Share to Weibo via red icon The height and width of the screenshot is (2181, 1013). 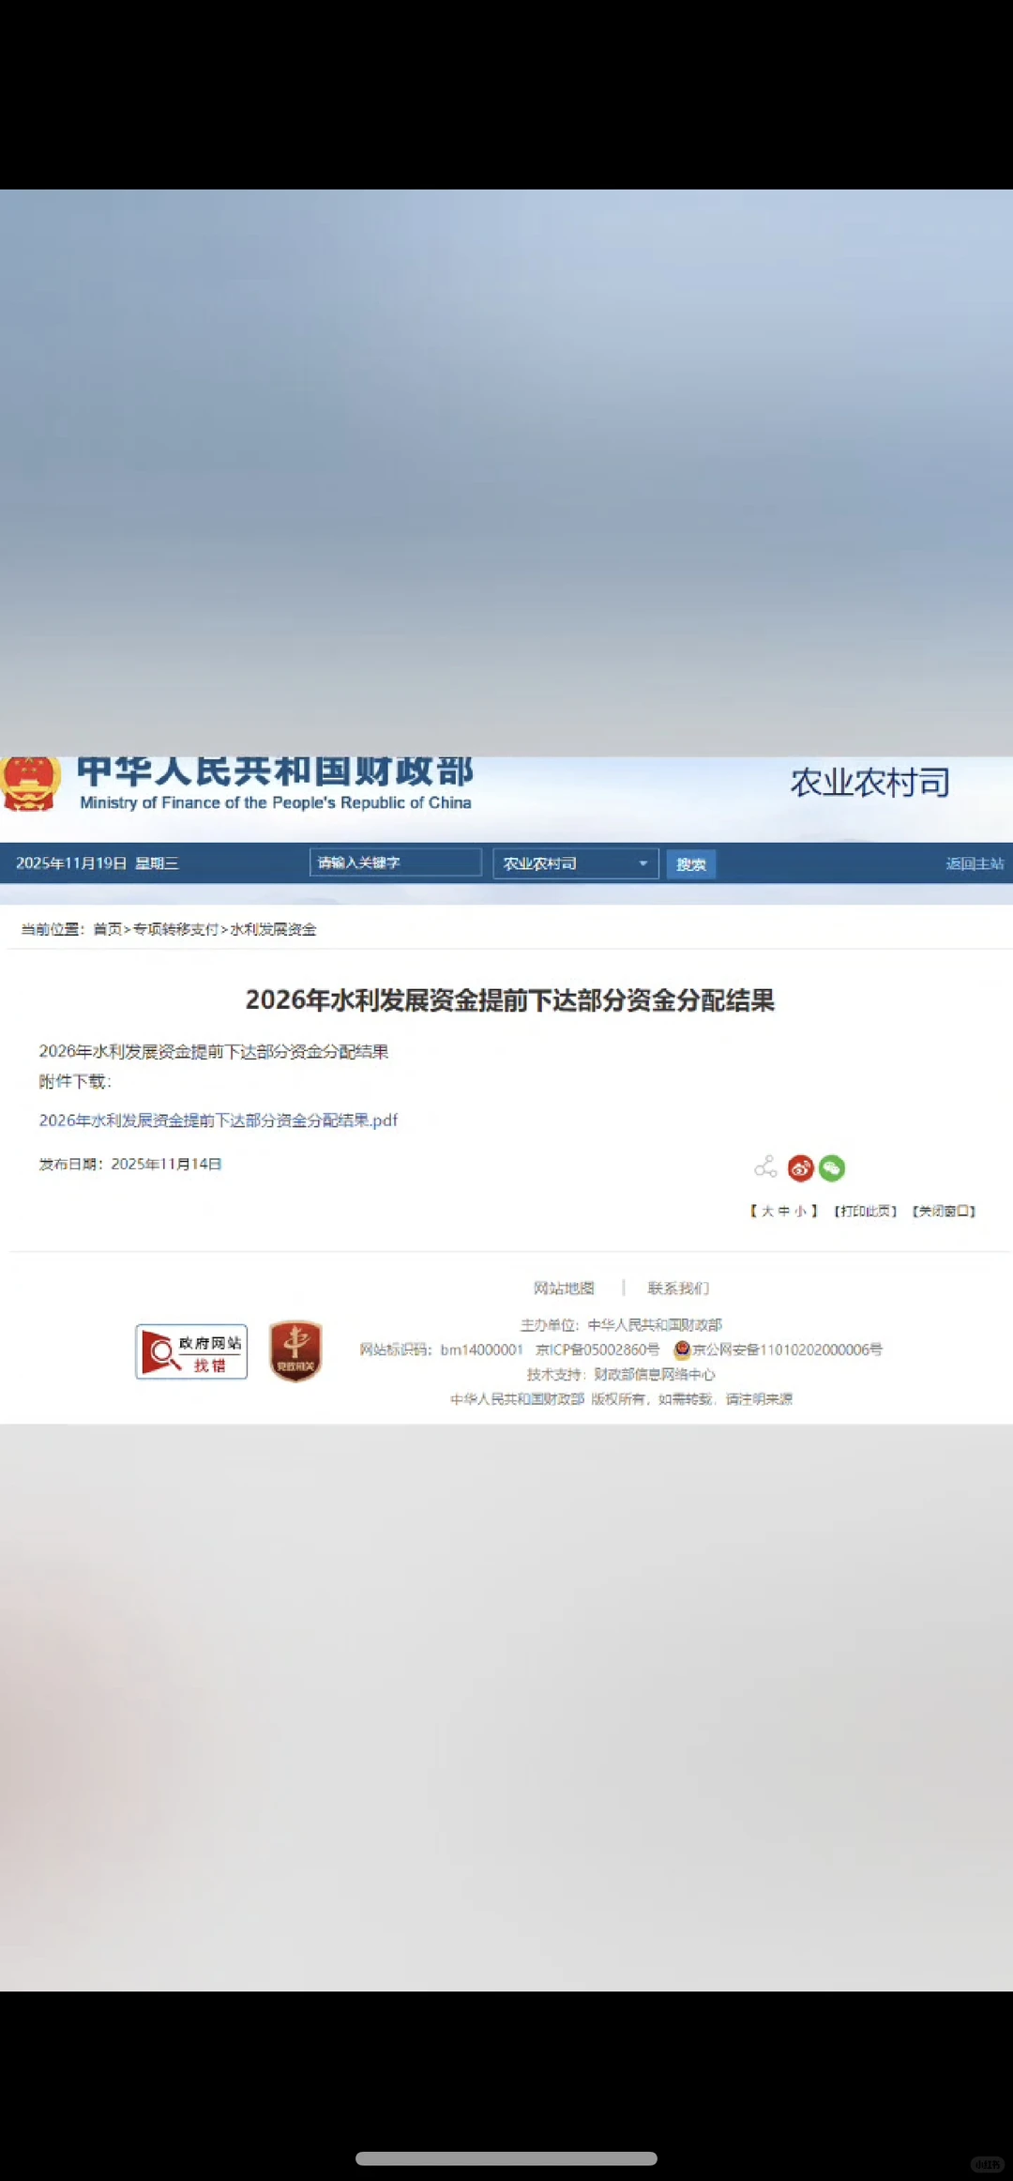pyautogui.click(x=800, y=1167)
